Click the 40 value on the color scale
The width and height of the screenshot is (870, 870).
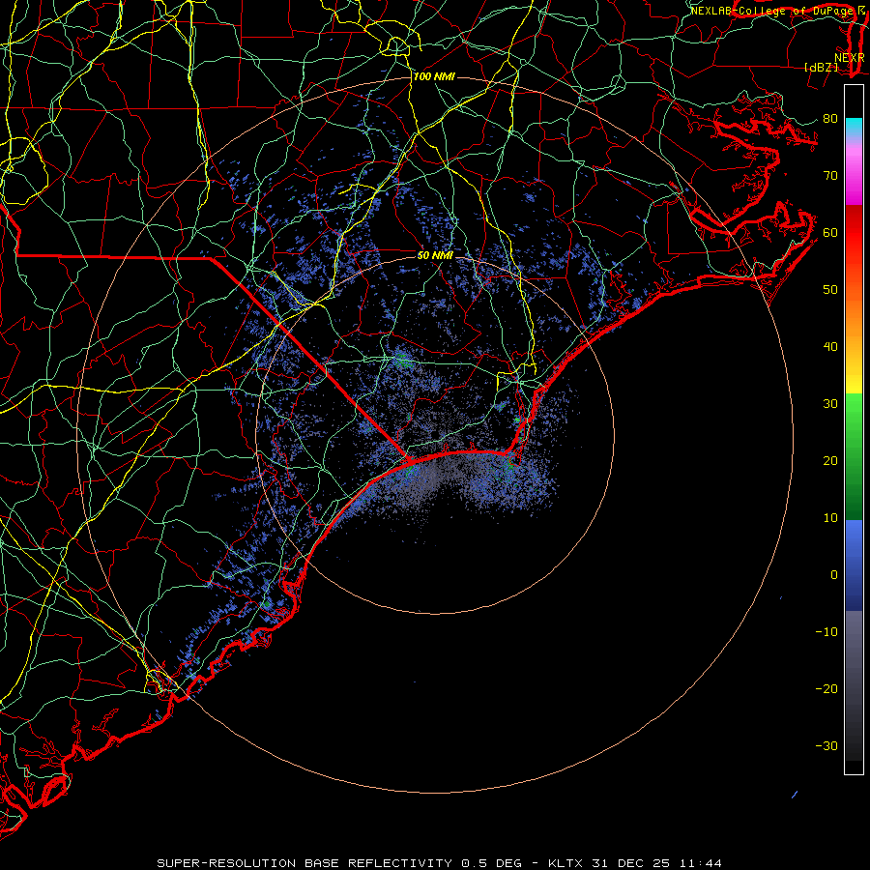830,347
